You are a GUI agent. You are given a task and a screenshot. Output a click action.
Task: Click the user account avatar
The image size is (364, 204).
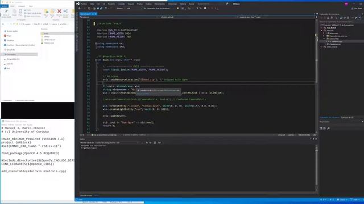click(x=346, y=4)
